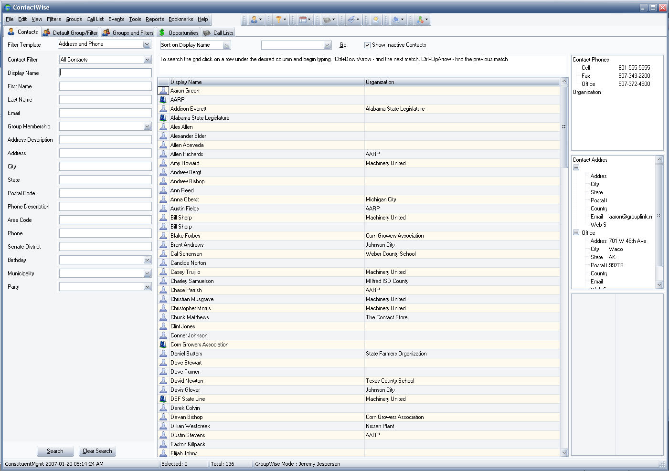Viewport: 669px width, 471px height.
Task: Click the Cell phone number 801-555 5555
Action: click(x=634, y=68)
